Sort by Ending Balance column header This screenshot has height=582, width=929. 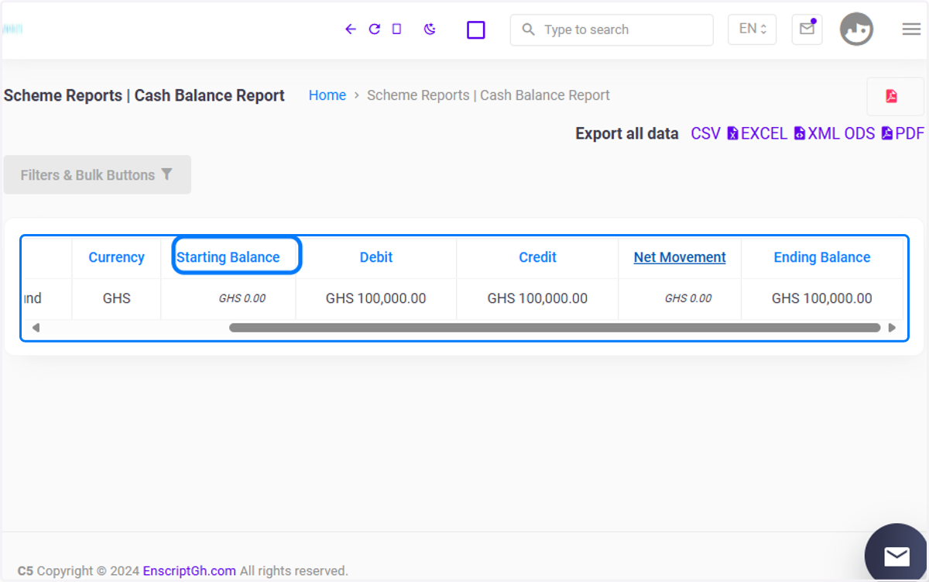822,257
